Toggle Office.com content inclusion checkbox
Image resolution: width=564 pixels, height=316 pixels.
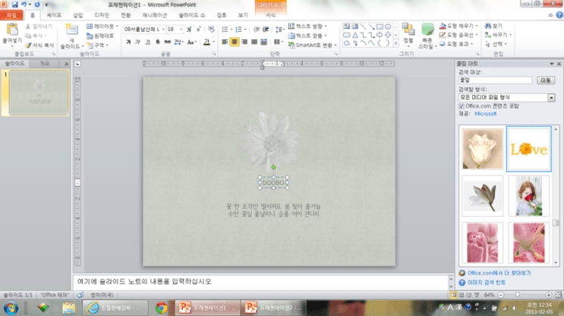pyautogui.click(x=462, y=106)
